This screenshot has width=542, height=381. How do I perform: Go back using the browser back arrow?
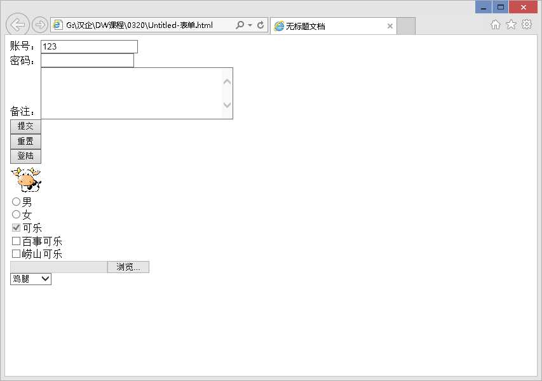[18, 25]
